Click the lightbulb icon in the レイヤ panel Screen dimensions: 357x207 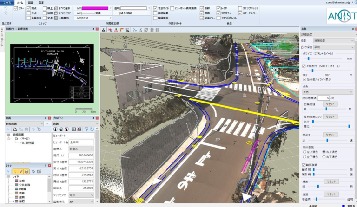point(15,171)
